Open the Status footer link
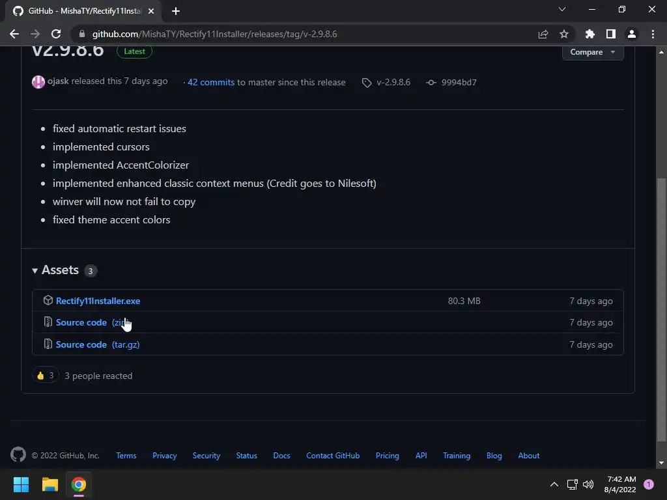This screenshot has width=667, height=500. tap(247, 456)
